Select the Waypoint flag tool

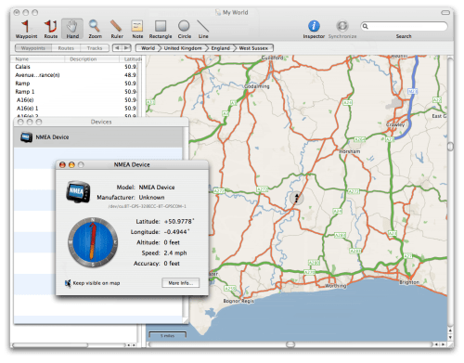pos(26,29)
